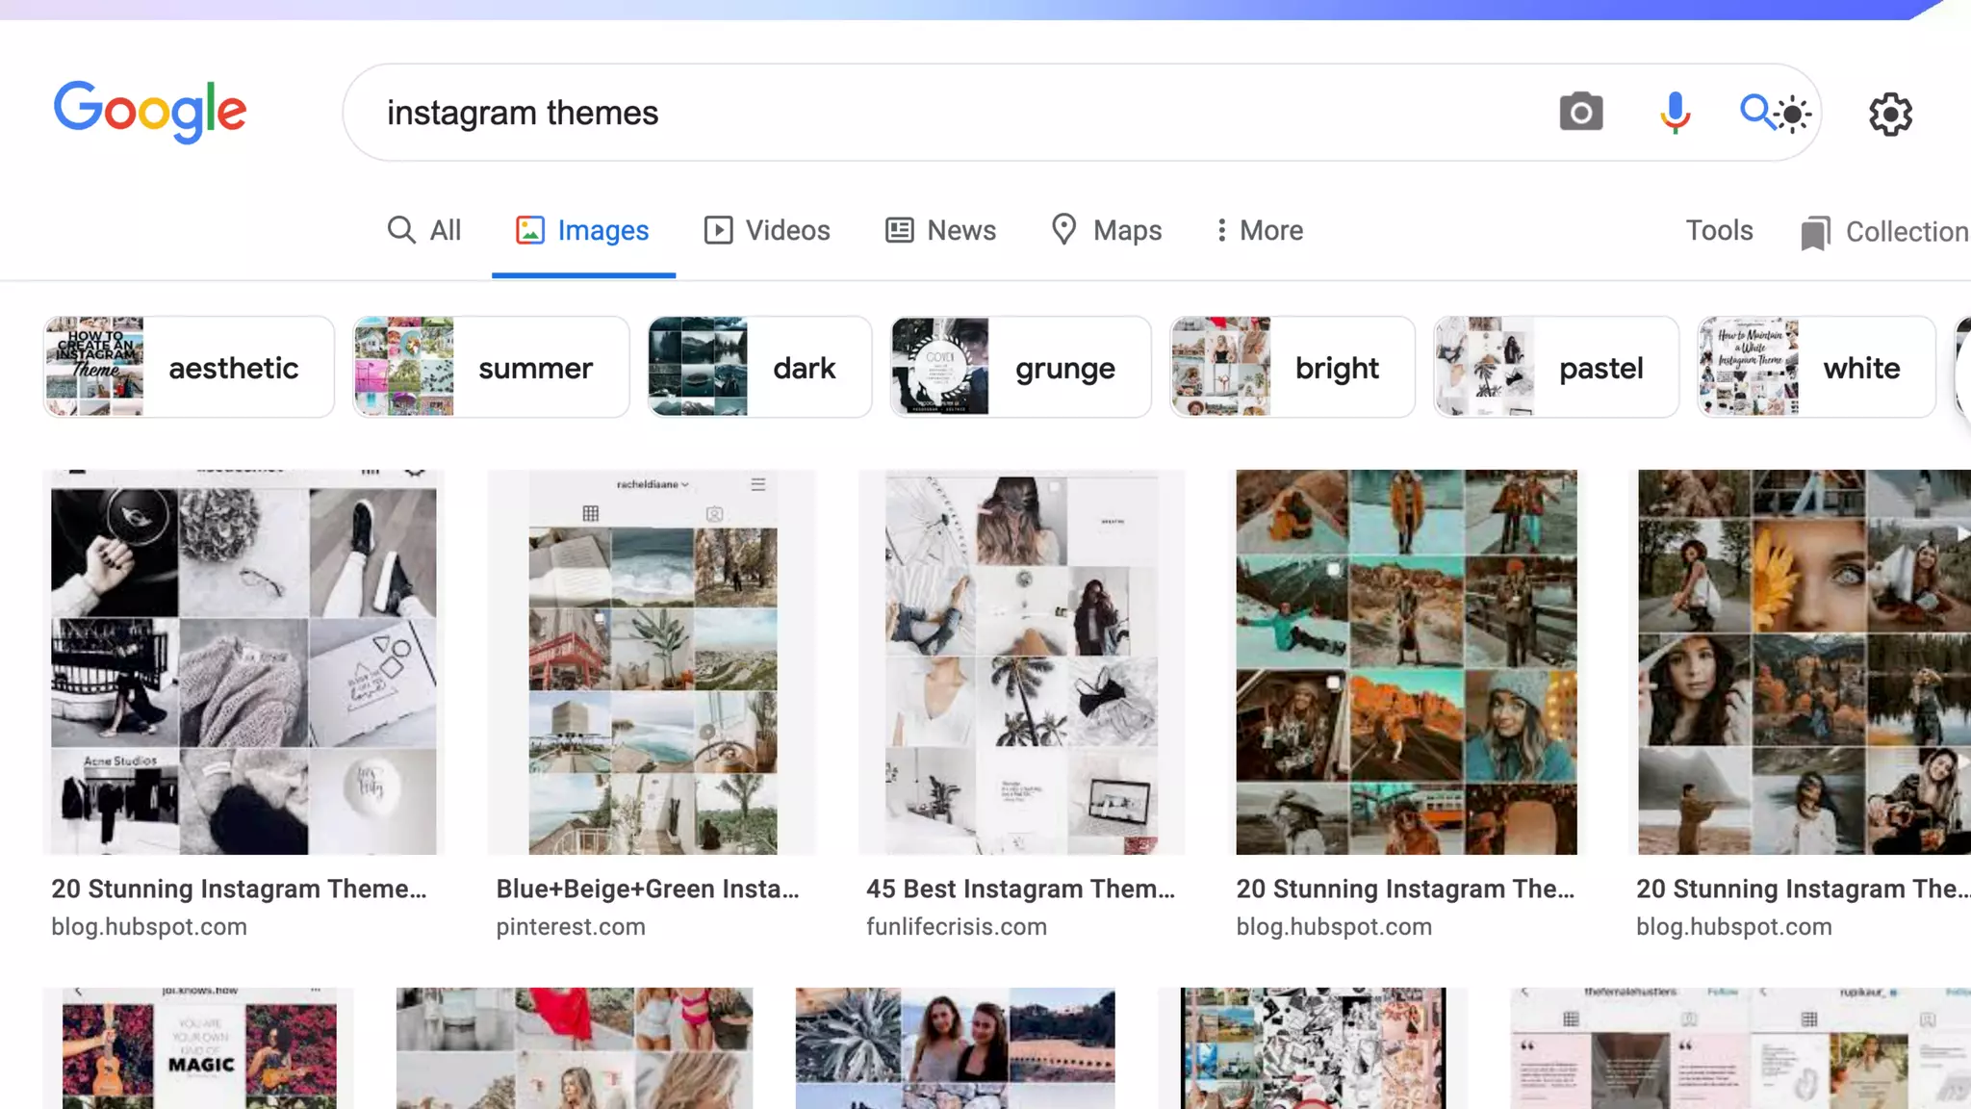Open the settings gear icon
Image resolution: width=1971 pixels, height=1109 pixels.
tap(1890, 115)
